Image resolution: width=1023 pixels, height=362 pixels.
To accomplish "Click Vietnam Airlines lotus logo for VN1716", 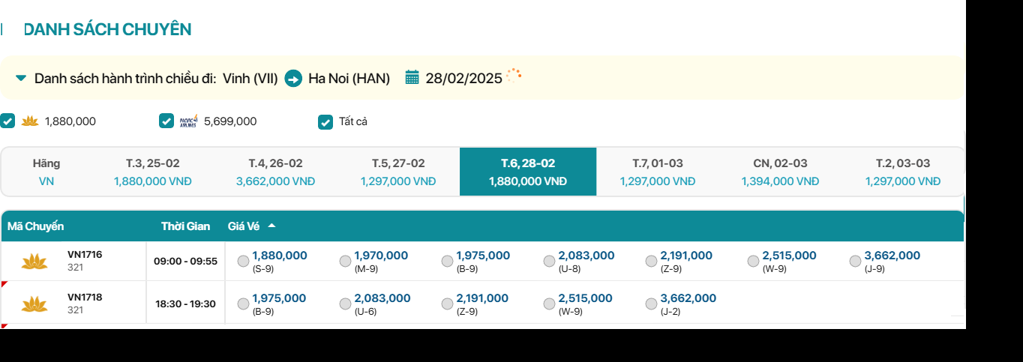I will coord(34,262).
